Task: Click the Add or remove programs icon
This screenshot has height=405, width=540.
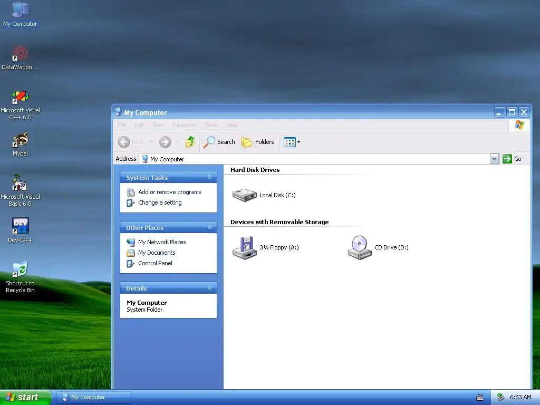Action: point(131,192)
